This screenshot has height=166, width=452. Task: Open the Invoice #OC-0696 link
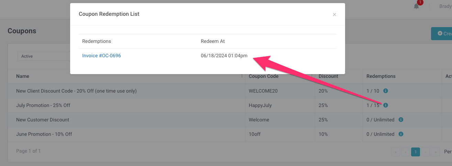[x=101, y=56]
